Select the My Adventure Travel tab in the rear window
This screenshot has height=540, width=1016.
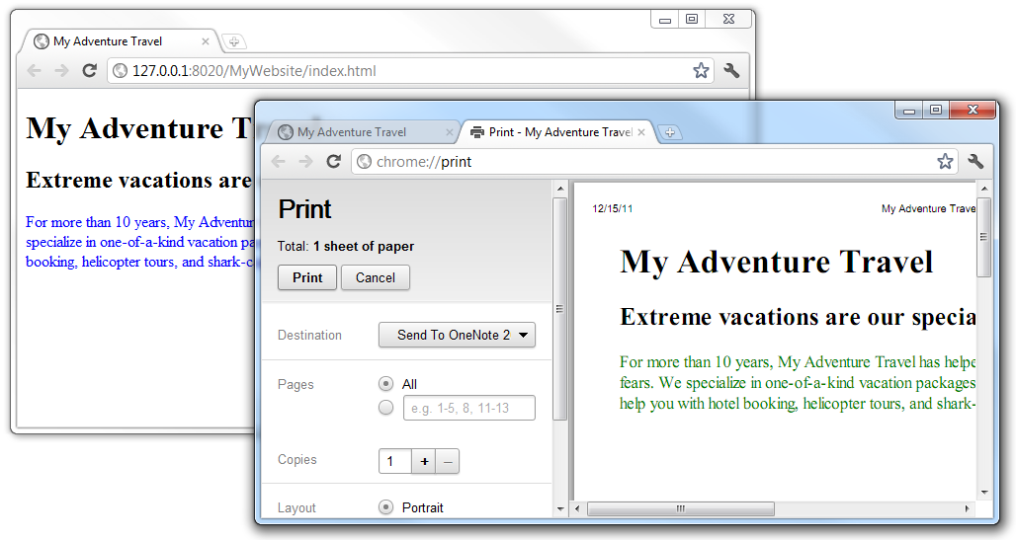[118, 41]
